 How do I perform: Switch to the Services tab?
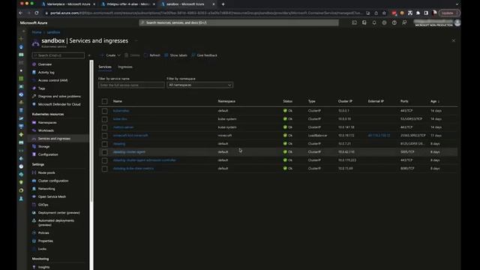[x=105, y=67]
